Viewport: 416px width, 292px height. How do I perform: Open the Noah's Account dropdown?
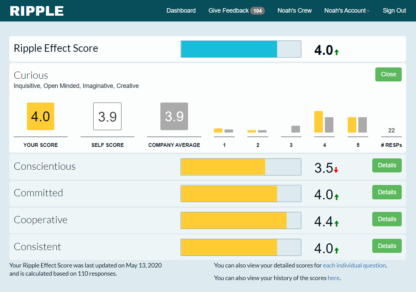[x=347, y=11]
